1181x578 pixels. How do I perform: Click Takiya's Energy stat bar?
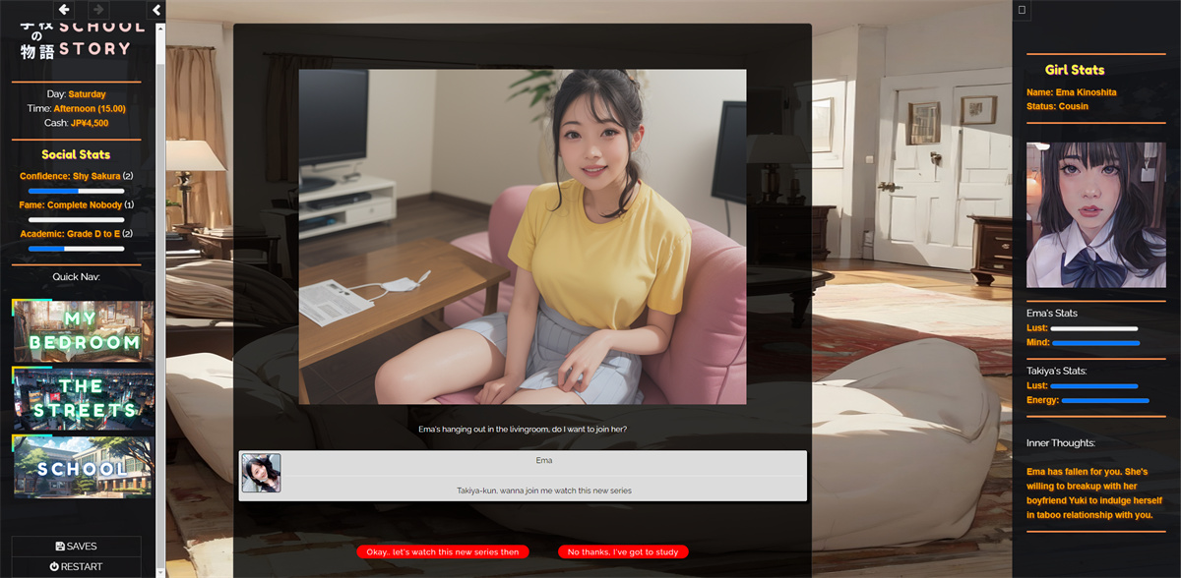1105,401
